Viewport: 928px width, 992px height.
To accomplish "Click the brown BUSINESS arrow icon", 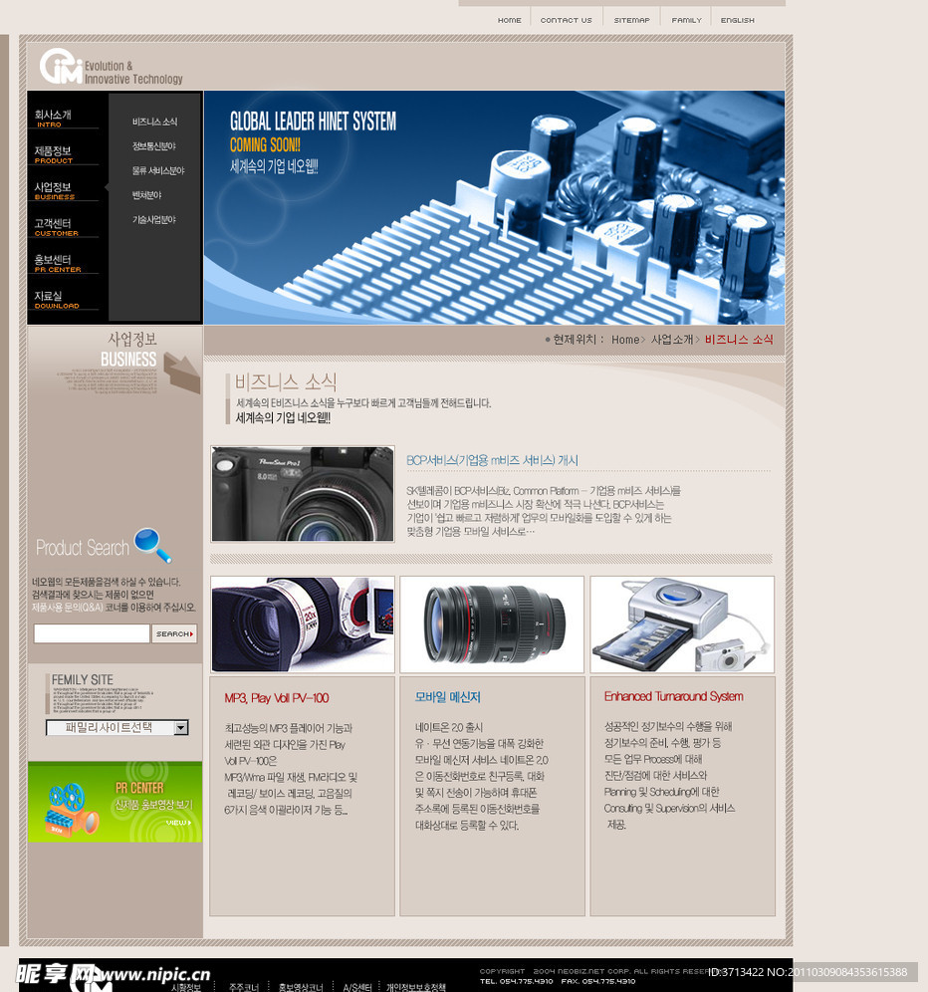I will pyautogui.click(x=182, y=372).
